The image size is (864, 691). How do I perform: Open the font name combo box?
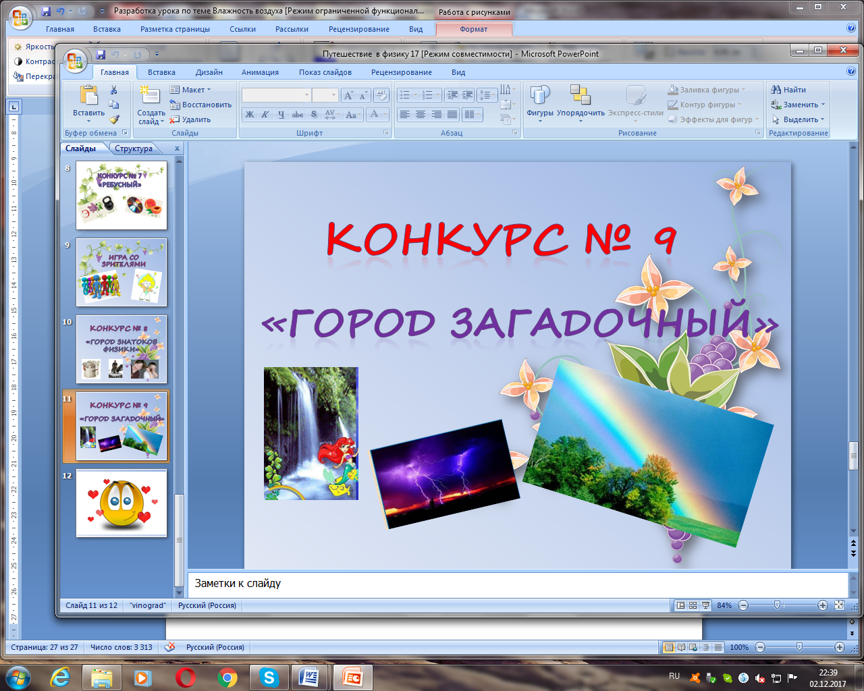coord(276,95)
